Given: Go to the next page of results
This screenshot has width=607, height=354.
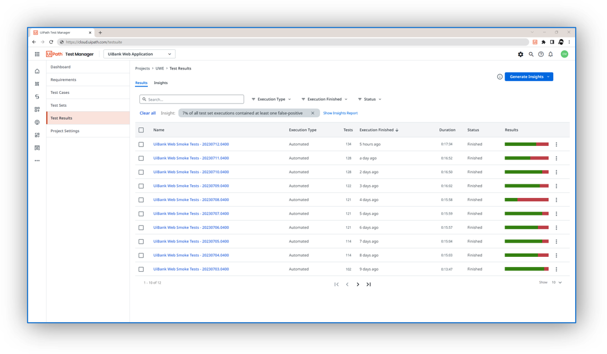Looking at the screenshot, I should (358, 284).
